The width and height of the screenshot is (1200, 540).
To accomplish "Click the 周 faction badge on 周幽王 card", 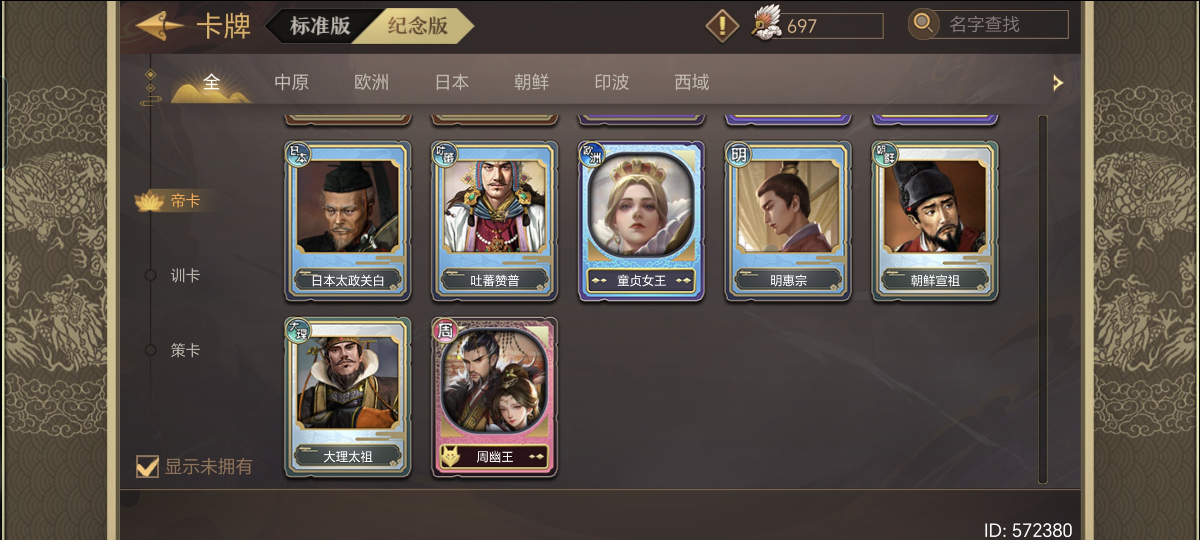I will 445,330.
